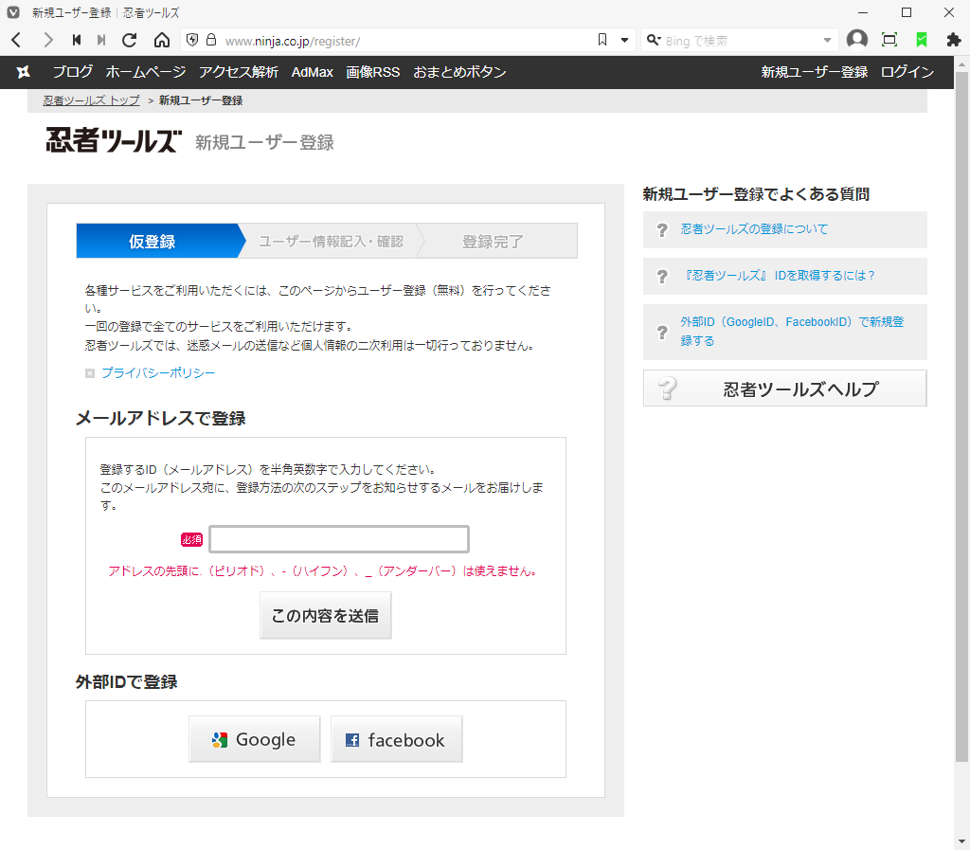
Task: Click the address bar URL text
Action: (292, 41)
